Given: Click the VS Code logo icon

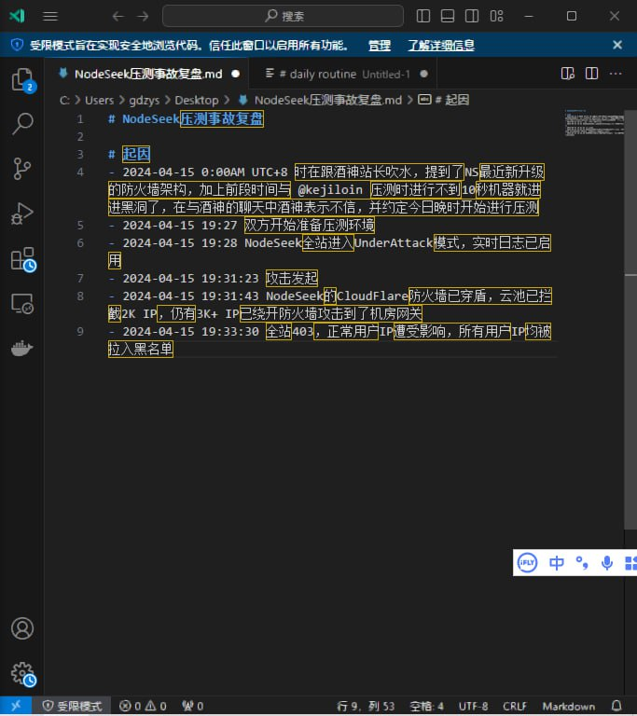Looking at the screenshot, I should coord(17,16).
